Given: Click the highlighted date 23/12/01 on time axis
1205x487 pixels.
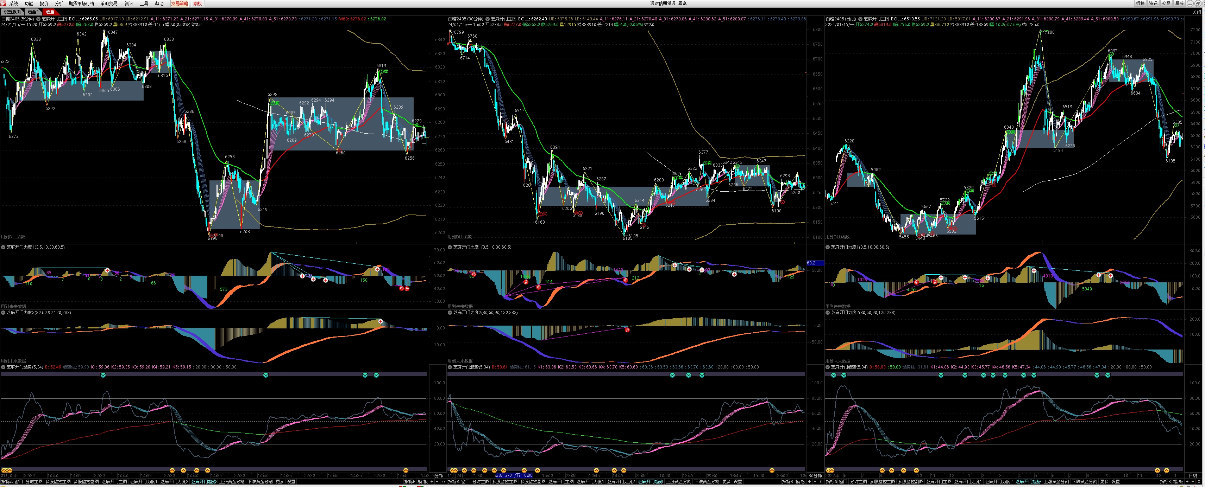Looking at the screenshot, I should [514, 475].
